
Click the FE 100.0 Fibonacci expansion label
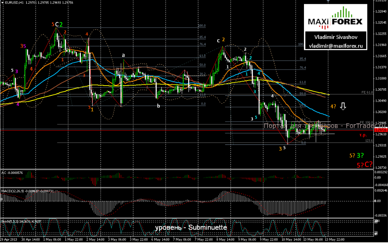point(366,122)
